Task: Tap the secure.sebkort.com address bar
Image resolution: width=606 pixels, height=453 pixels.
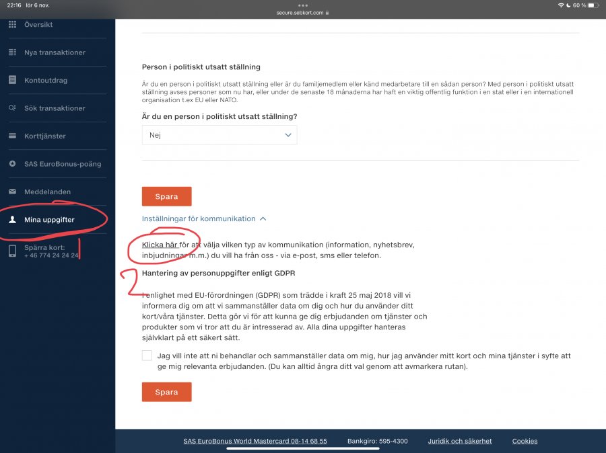Action: click(x=302, y=13)
